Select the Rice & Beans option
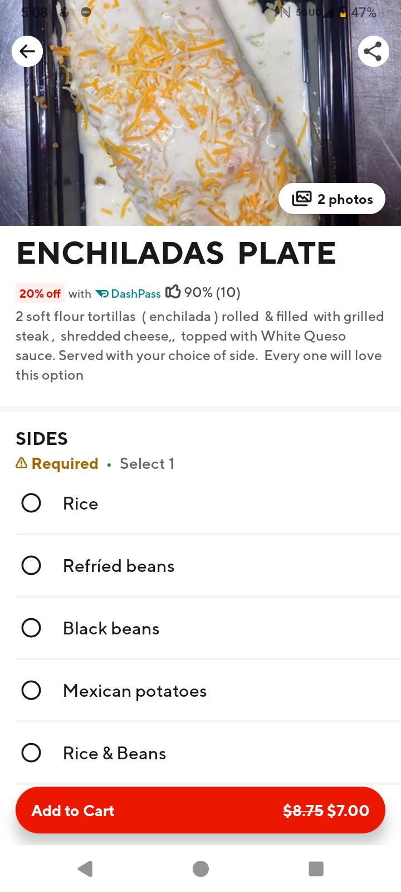Image resolution: width=401 pixels, height=892 pixels. coord(31,753)
